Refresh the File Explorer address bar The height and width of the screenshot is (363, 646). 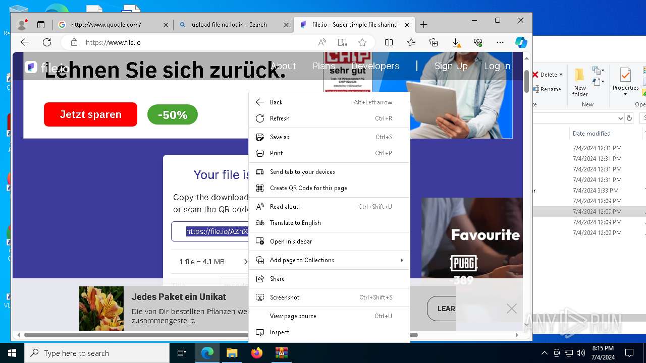629,118
